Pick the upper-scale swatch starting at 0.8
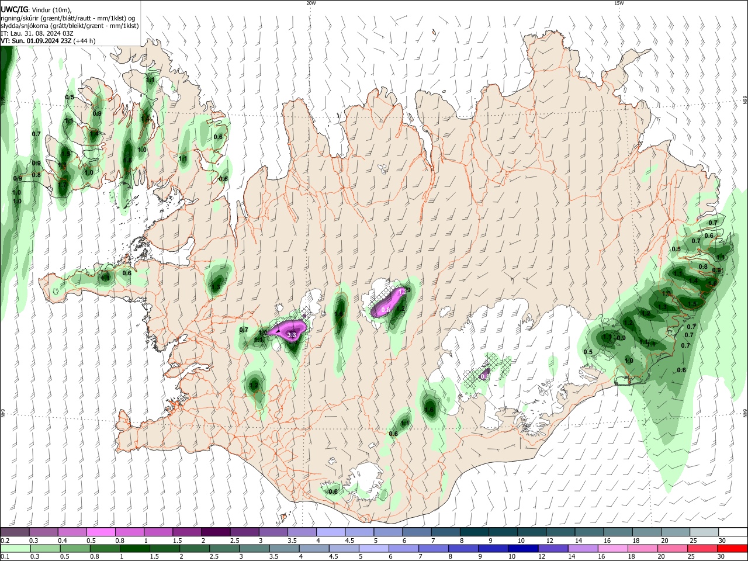Screen dimensions: 748x561 (130, 532)
